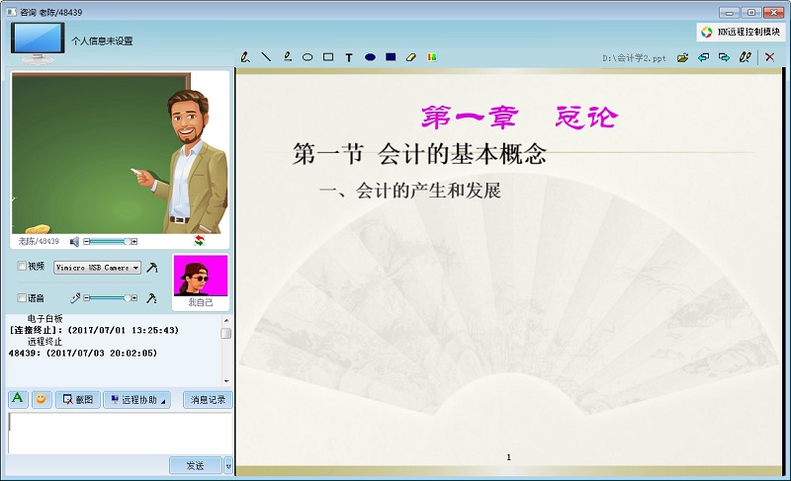This screenshot has height=481, width=791.
Task: Open the emoji smiley picker
Action: click(42, 399)
